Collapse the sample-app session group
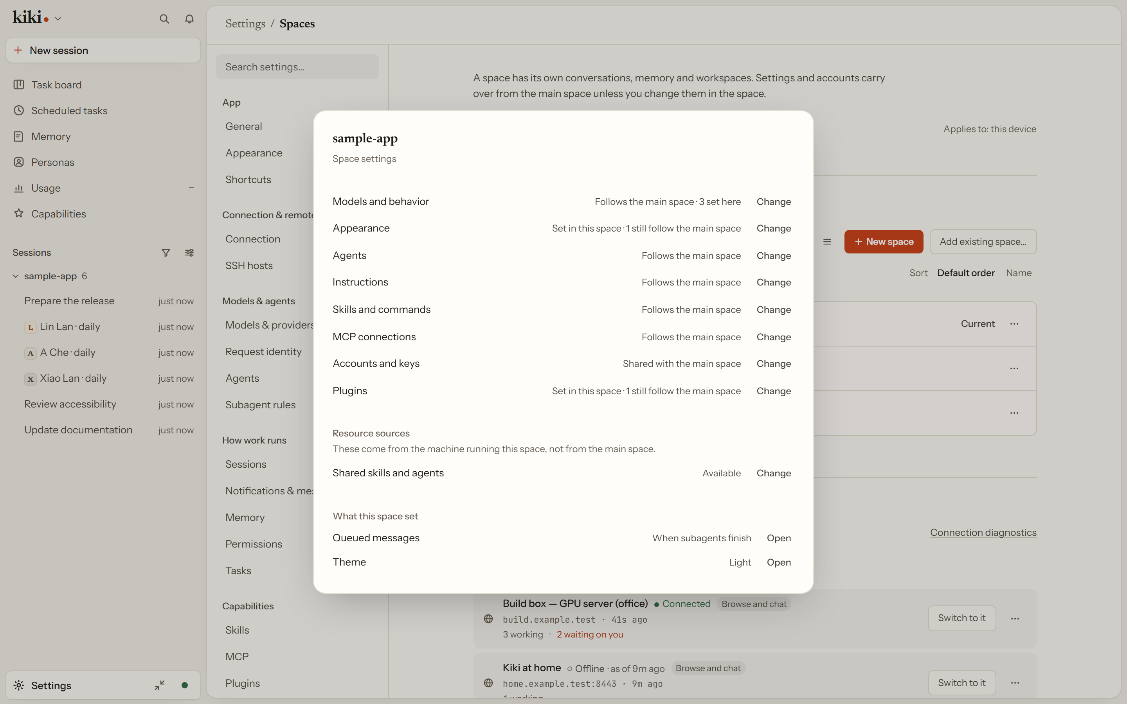Viewport: 1127px width, 704px height. tap(15, 276)
